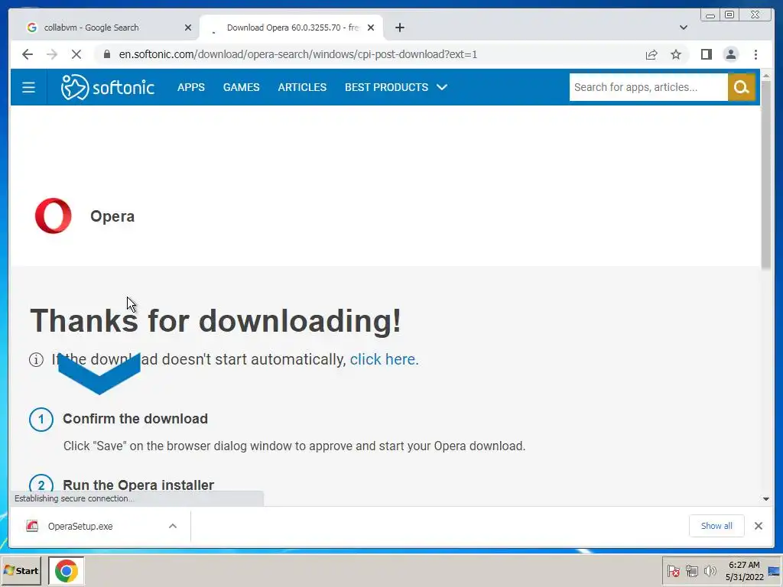Go to the Softonic home logo
Screen dimensions: 783x587
(x=107, y=87)
